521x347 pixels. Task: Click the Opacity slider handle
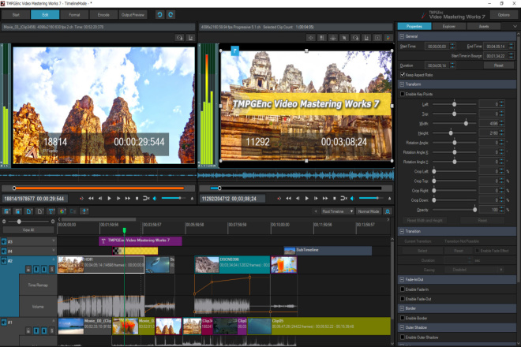(474, 210)
